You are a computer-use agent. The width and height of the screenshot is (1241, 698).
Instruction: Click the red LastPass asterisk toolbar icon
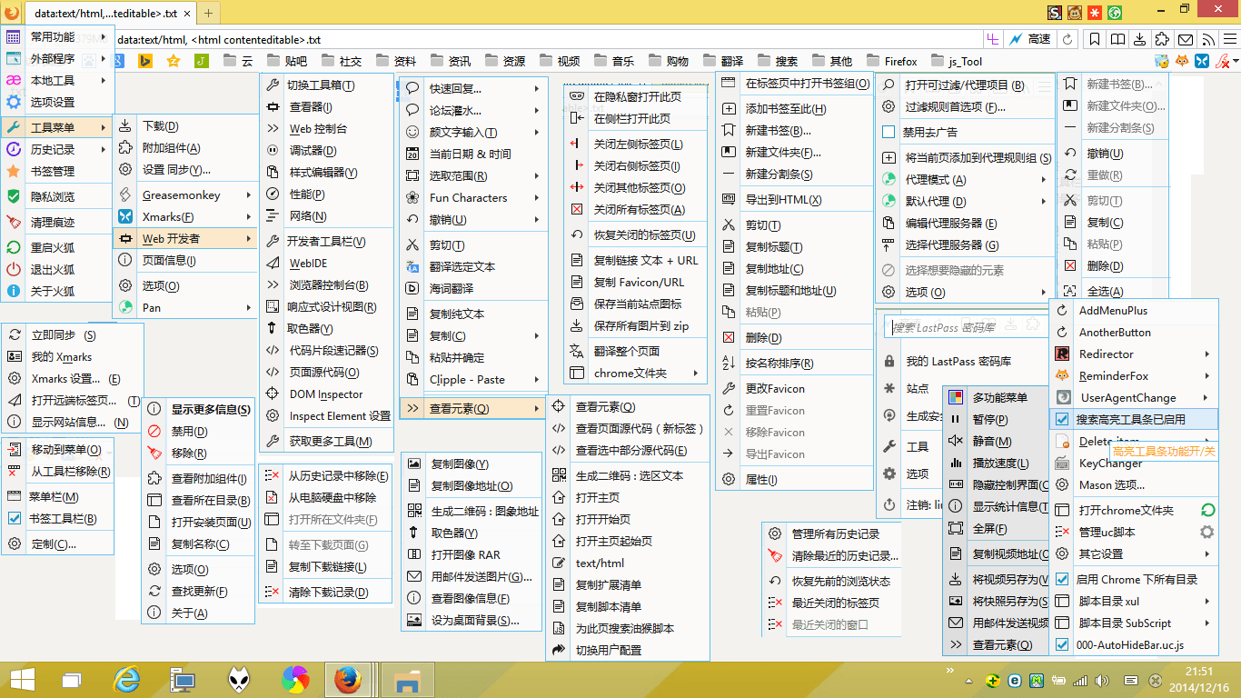click(x=1094, y=13)
